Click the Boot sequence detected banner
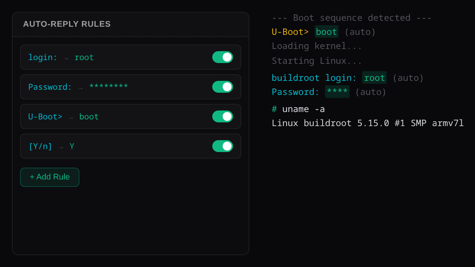 point(351,18)
